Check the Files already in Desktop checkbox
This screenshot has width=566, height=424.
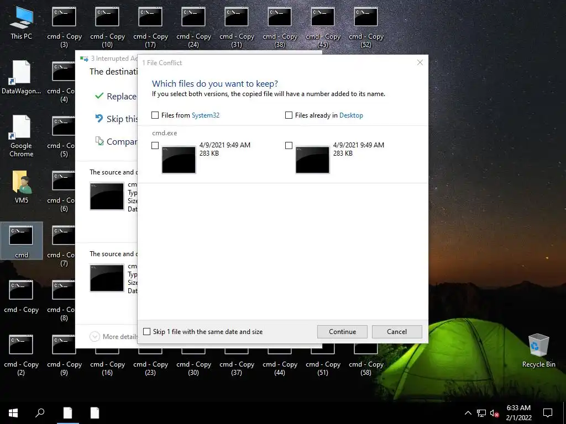pyautogui.click(x=289, y=115)
